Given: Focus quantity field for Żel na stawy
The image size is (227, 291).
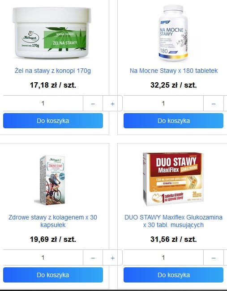Looking at the screenshot, I should 43,103.
